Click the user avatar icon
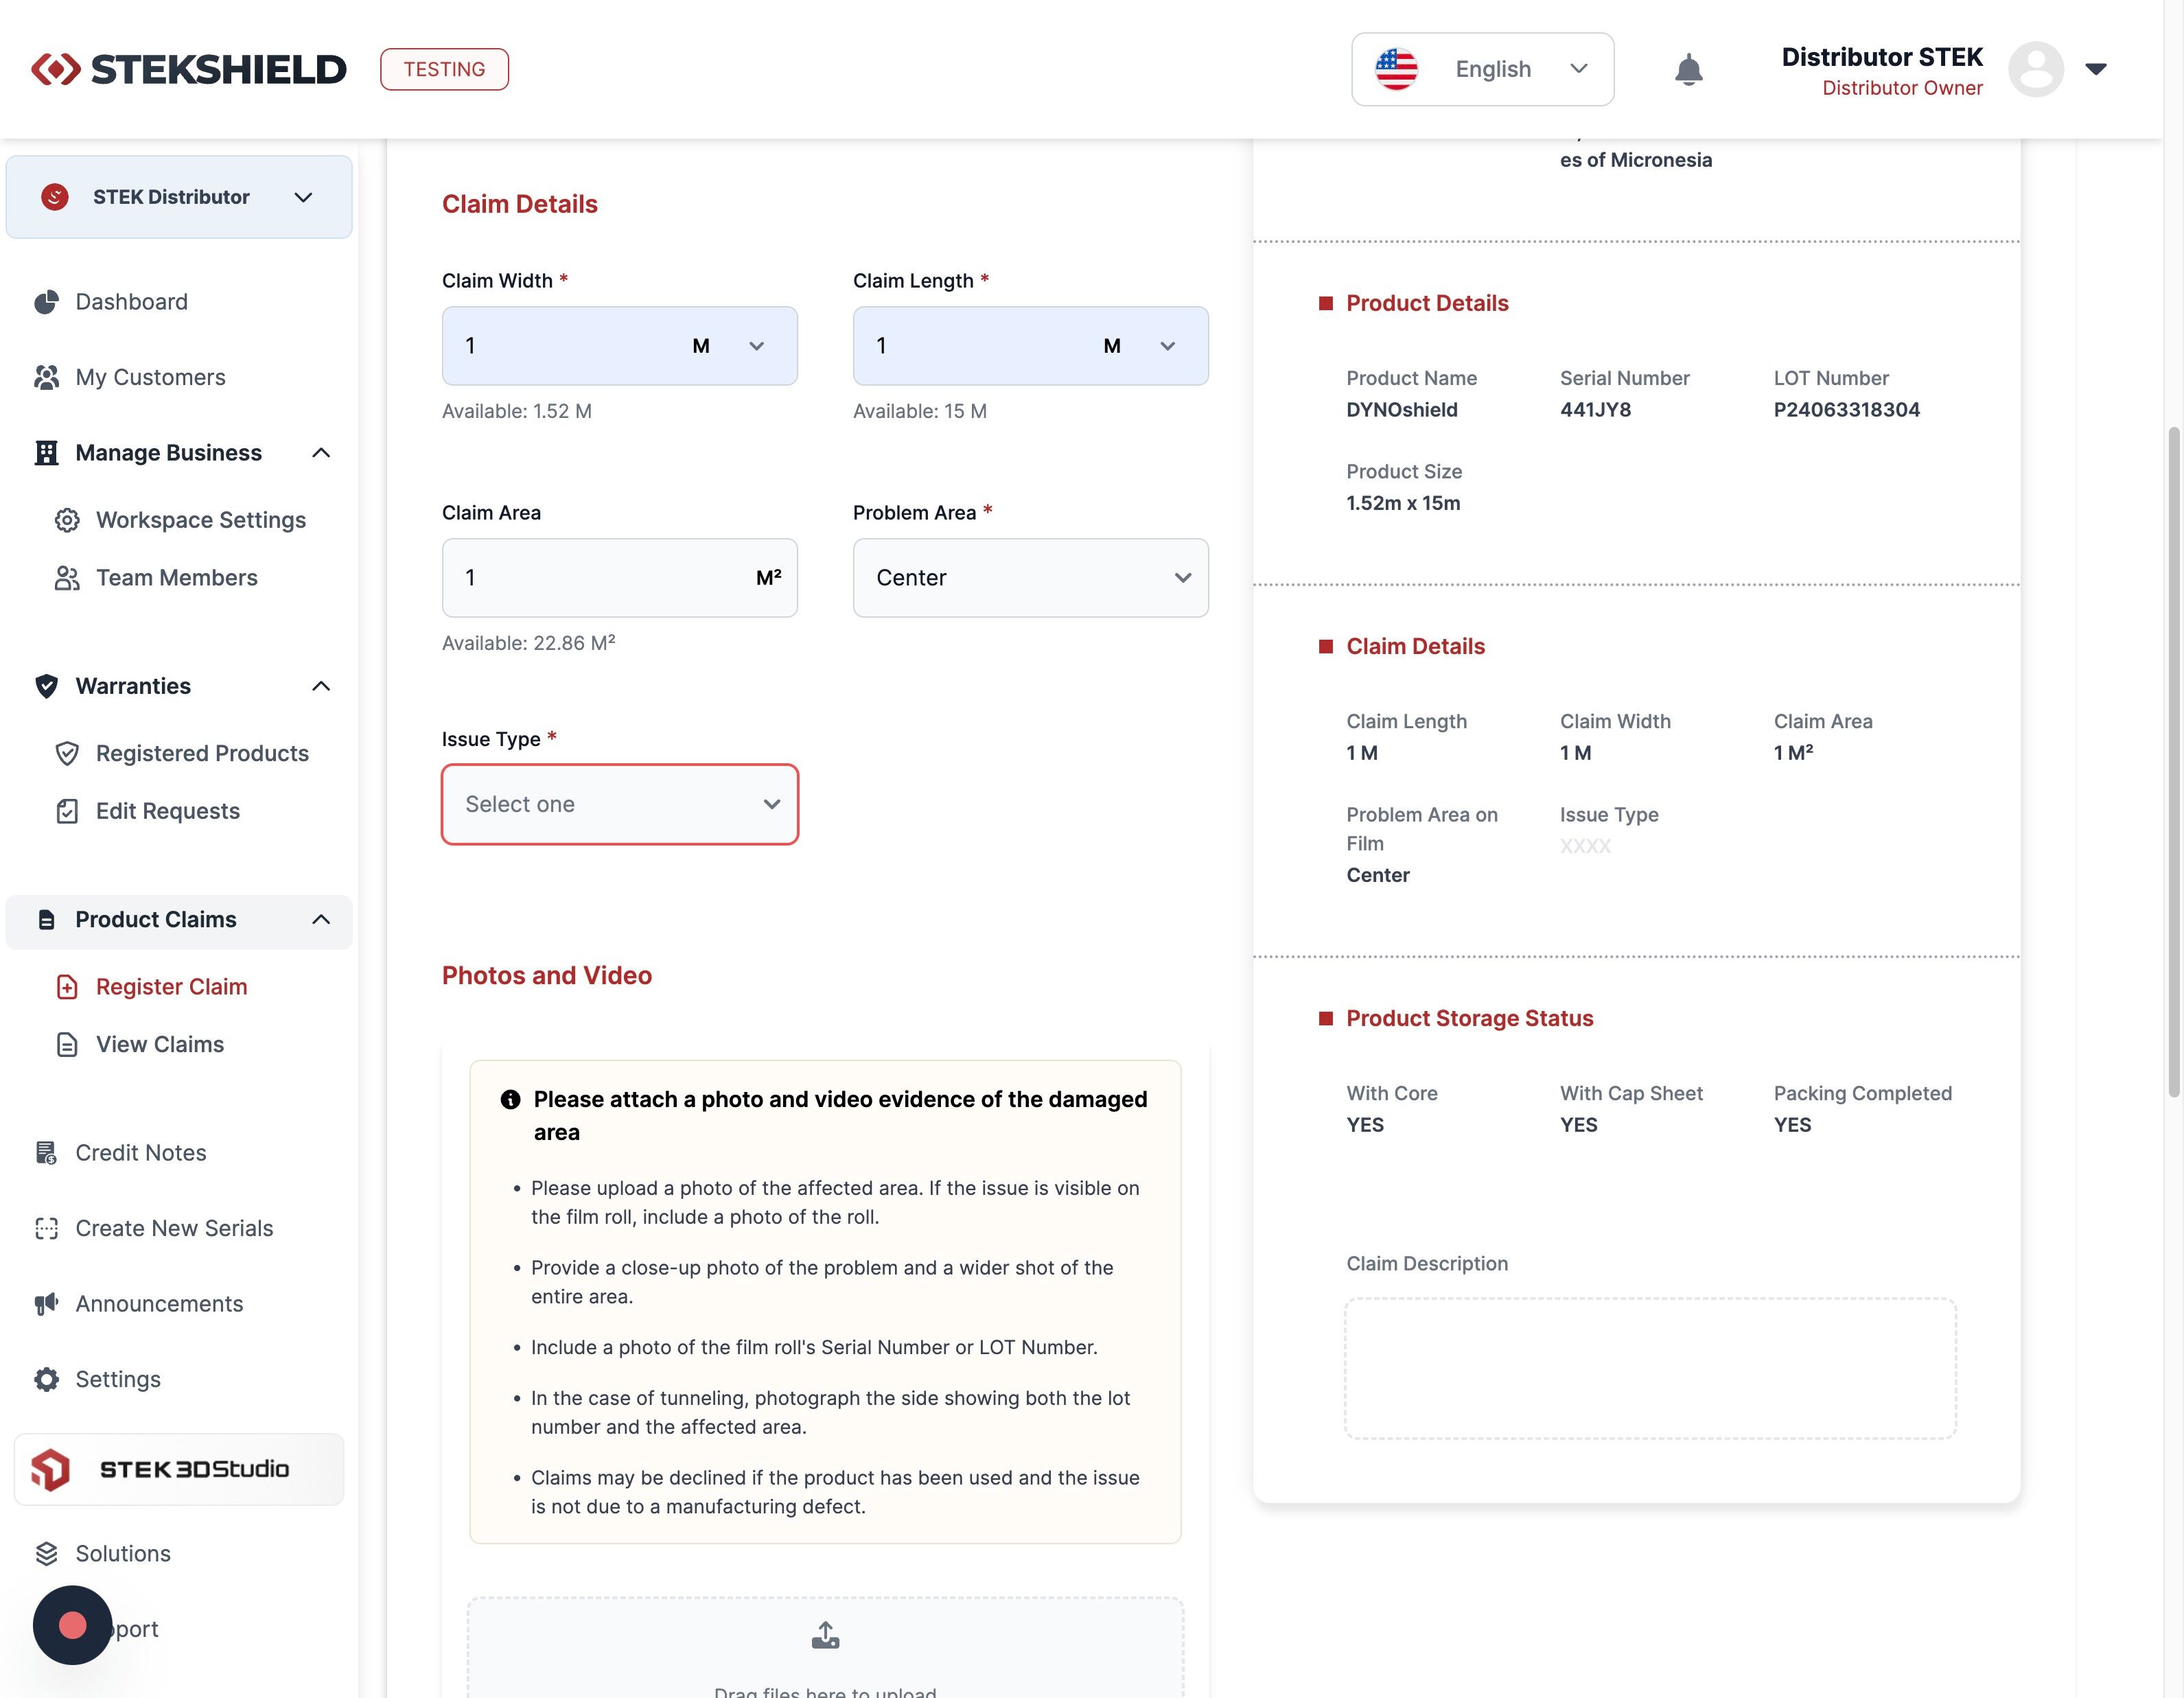 click(2035, 69)
